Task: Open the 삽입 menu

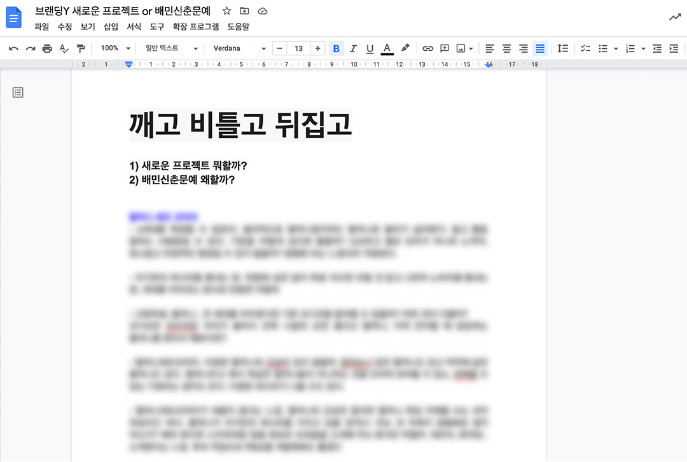Action: [x=111, y=27]
